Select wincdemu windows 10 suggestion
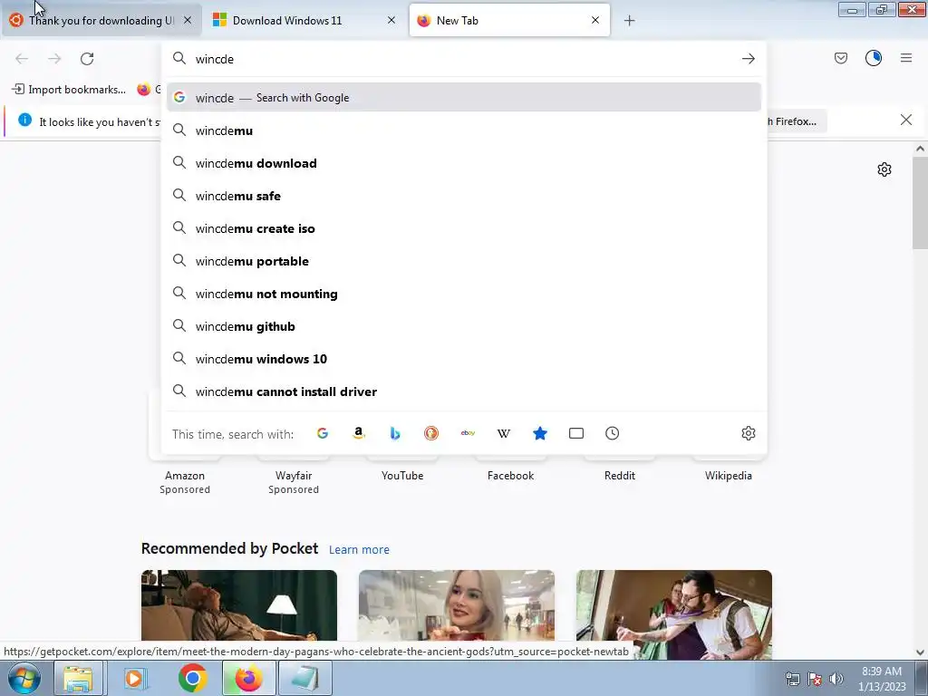 click(x=463, y=359)
